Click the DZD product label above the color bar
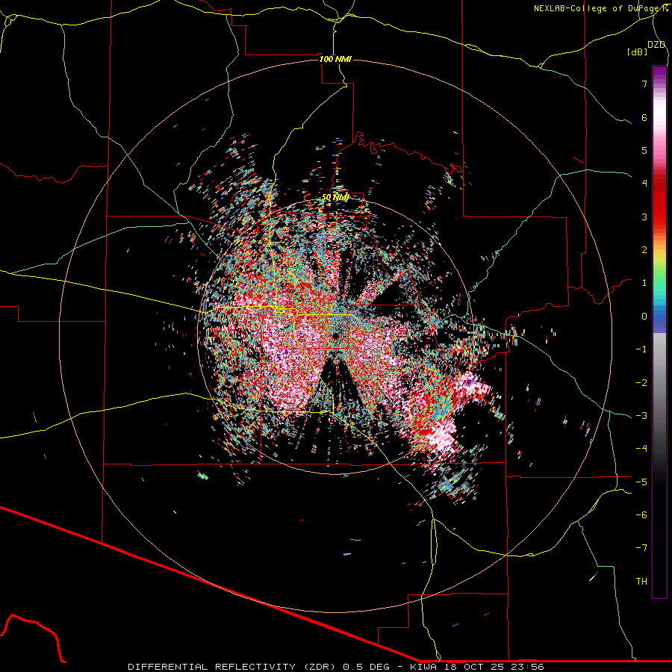Screen dimensions: 672x672 656,45
